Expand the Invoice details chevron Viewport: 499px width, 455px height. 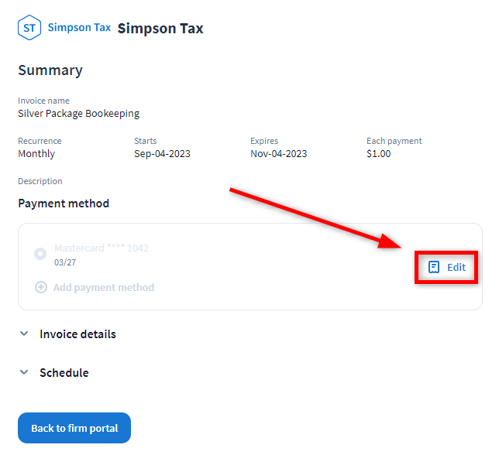[x=24, y=334]
